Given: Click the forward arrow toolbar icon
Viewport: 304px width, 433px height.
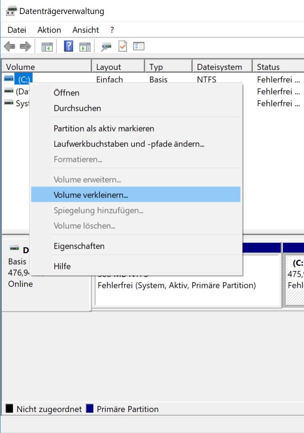Looking at the screenshot, I should [x=26, y=47].
